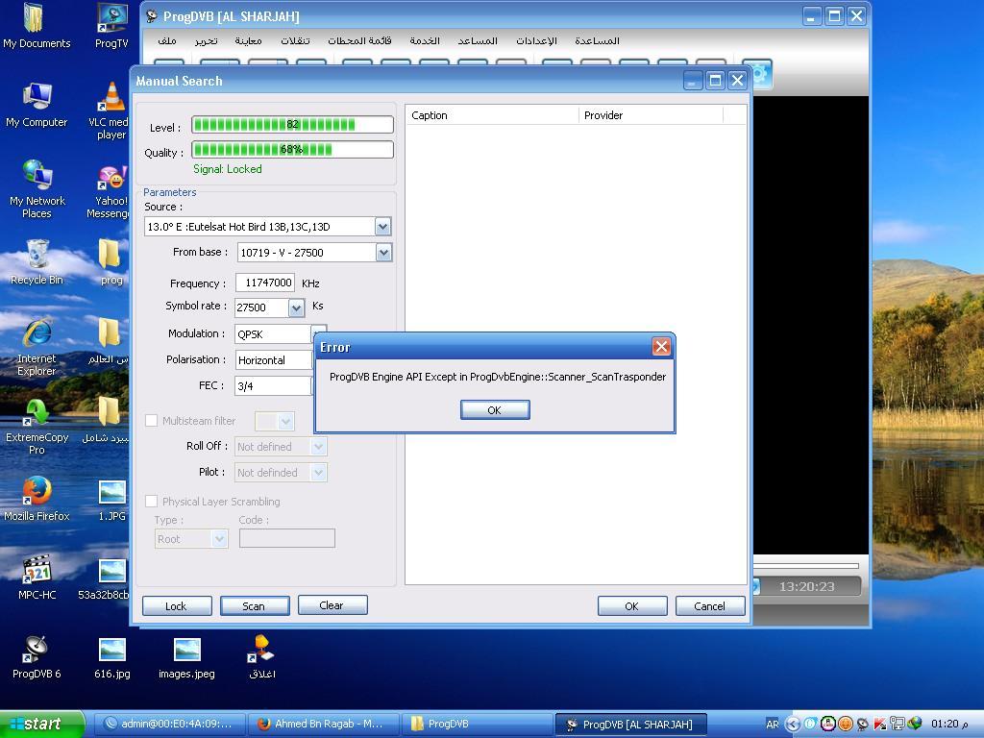Image resolution: width=984 pixels, height=738 pixels.
Task: Click the AR language indicator
Action: click(773, 725)
